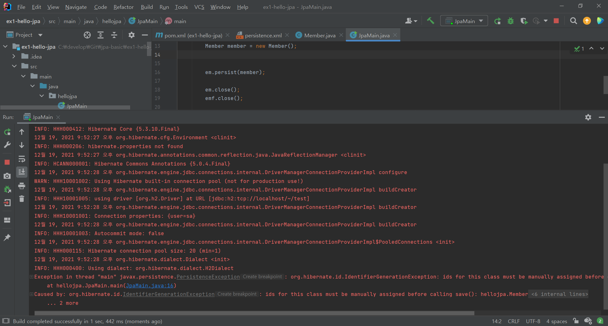The image size is (608, 326).
Task: Move up the stack trace
Action: point(22,132)
